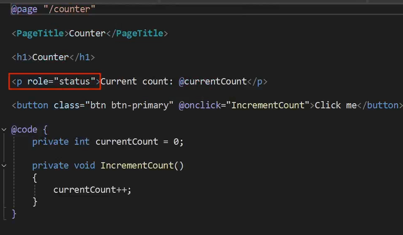This screenshot has height=235, width=403.
Task: Click the Counter text inside PageTitle
Action: click(87, 33)
